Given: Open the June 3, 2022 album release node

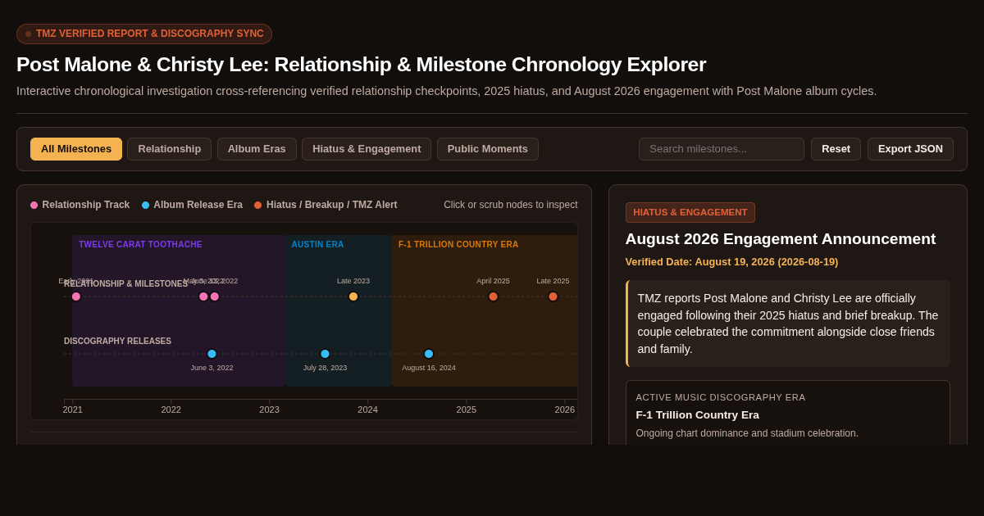Looking at the screenshot, I should tap(212, 354).
